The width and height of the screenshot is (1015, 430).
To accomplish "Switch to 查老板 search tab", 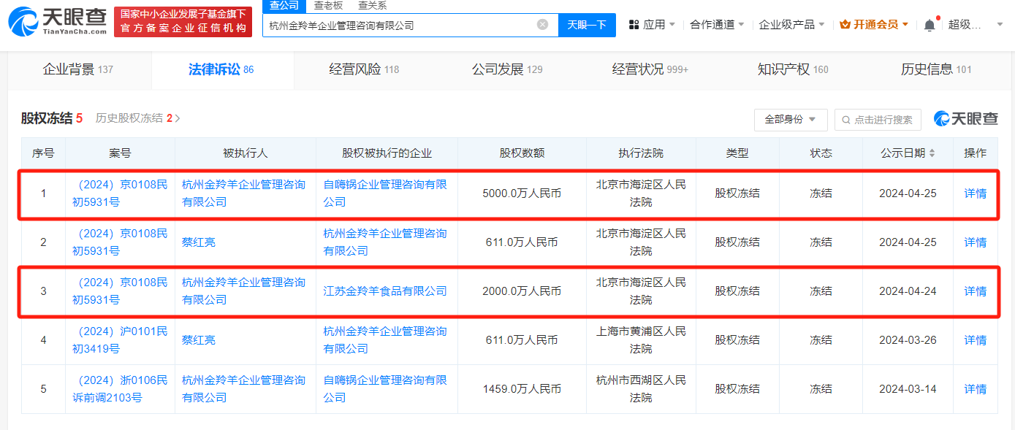I will (x=329, y=6).
